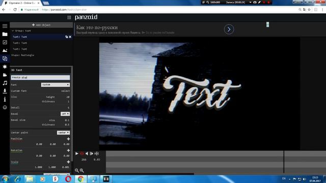Select the 3D objects cube icon
The height and width of the screenshot is (183, 326).
5,58
